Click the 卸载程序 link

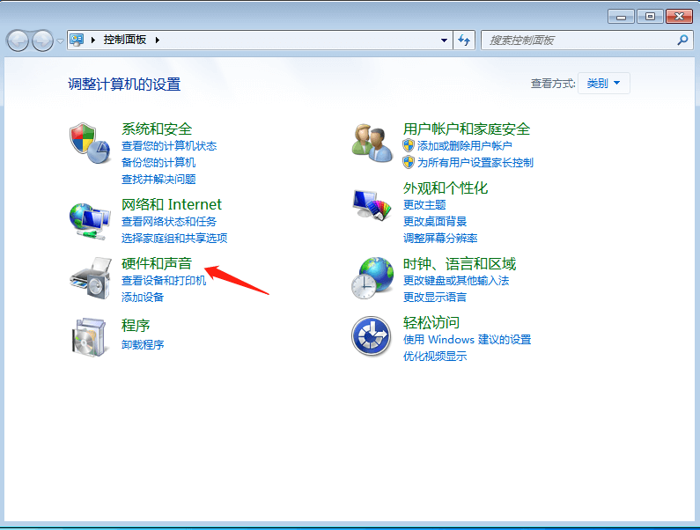coord(143,344)
